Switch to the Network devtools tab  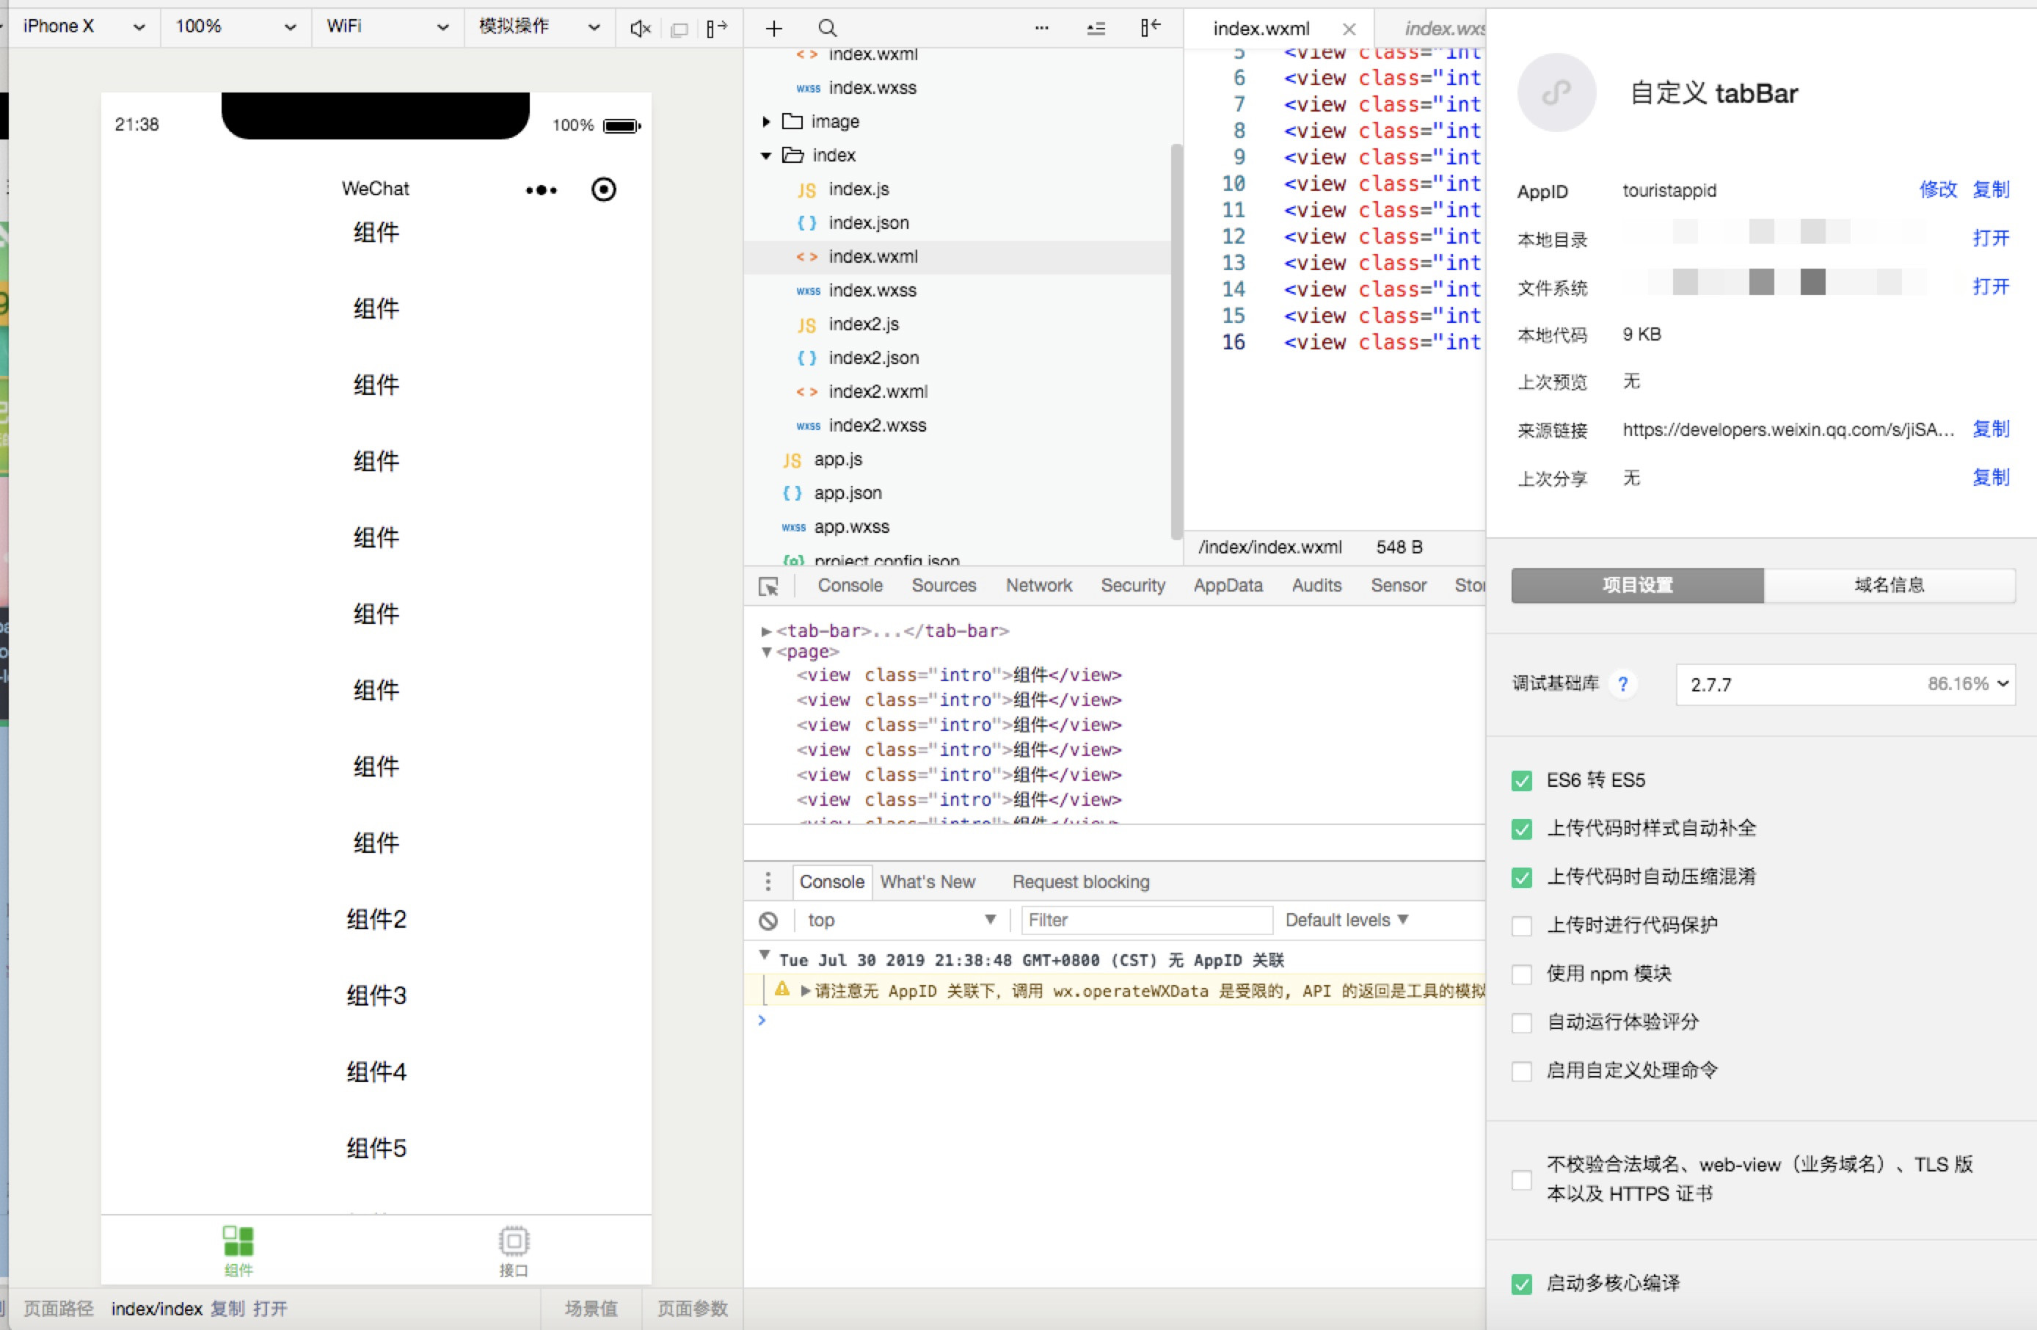pos(1038,586)
